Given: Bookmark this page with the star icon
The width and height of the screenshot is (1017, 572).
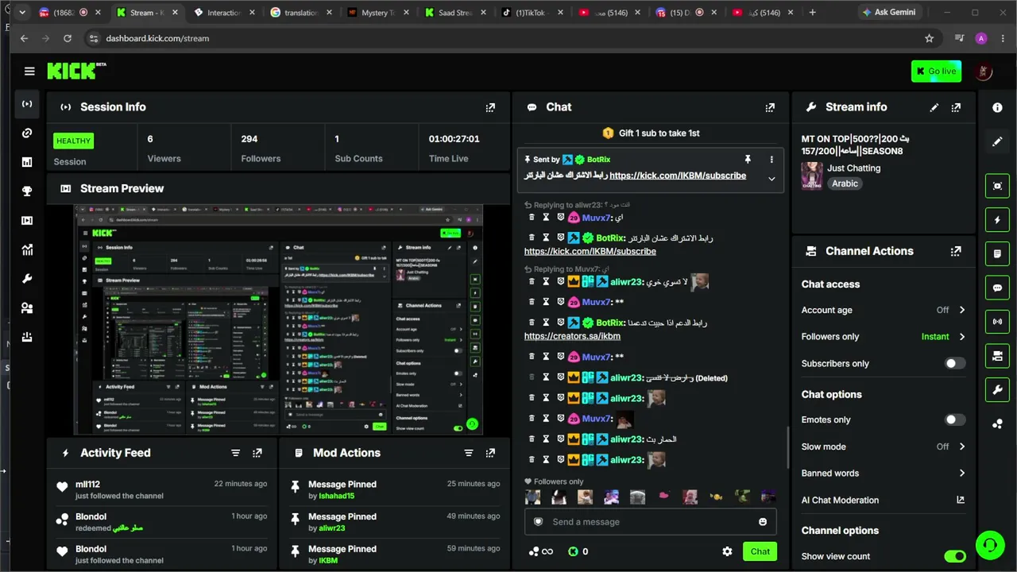Looking at the screenshot, I should tap(929, 38).
